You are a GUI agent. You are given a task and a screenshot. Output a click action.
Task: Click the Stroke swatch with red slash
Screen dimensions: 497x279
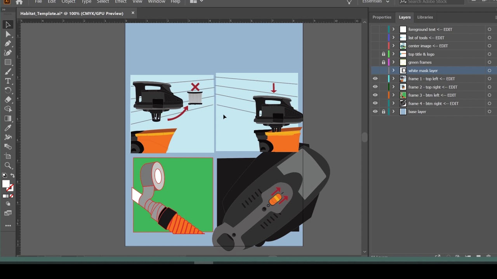[x=10, y=188]
